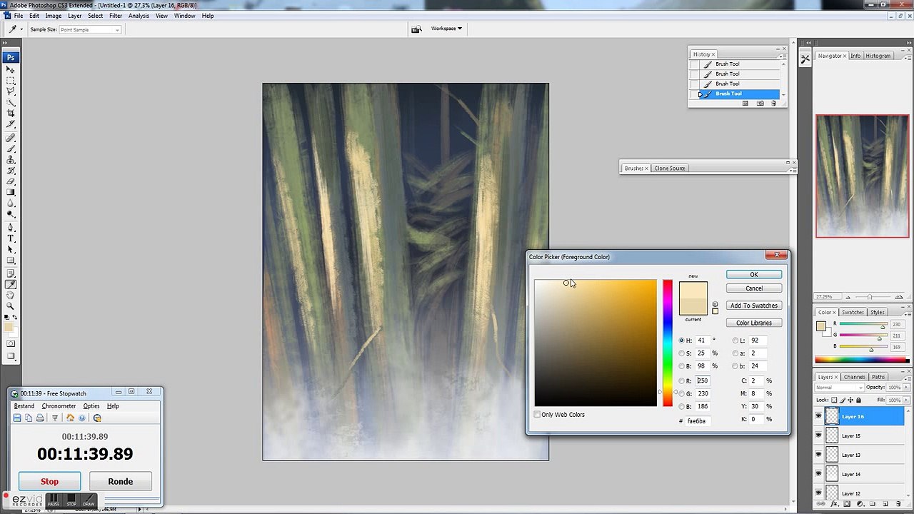Open the Color panel options menu
The height and width of the screenshot is (514, 914).
point(907,313)
